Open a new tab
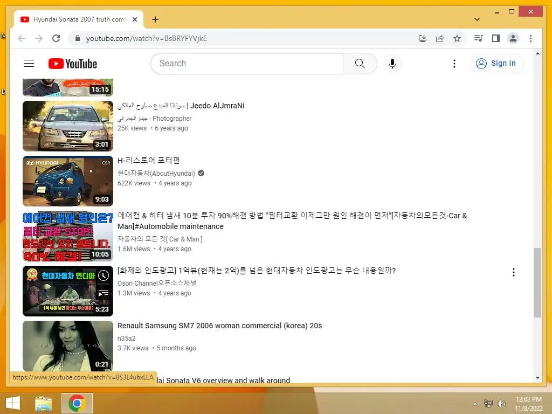 [155, 19]
